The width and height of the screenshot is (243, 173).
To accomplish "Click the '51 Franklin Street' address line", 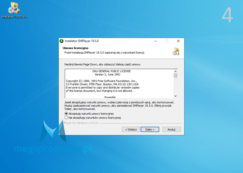I will [102, 84].
